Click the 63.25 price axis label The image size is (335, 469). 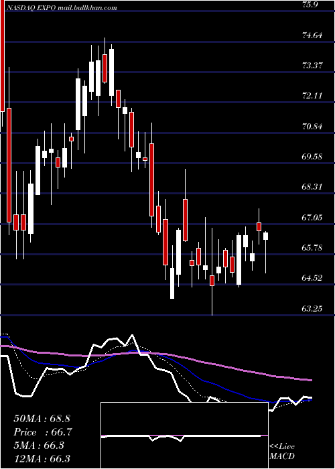[313, 308]
